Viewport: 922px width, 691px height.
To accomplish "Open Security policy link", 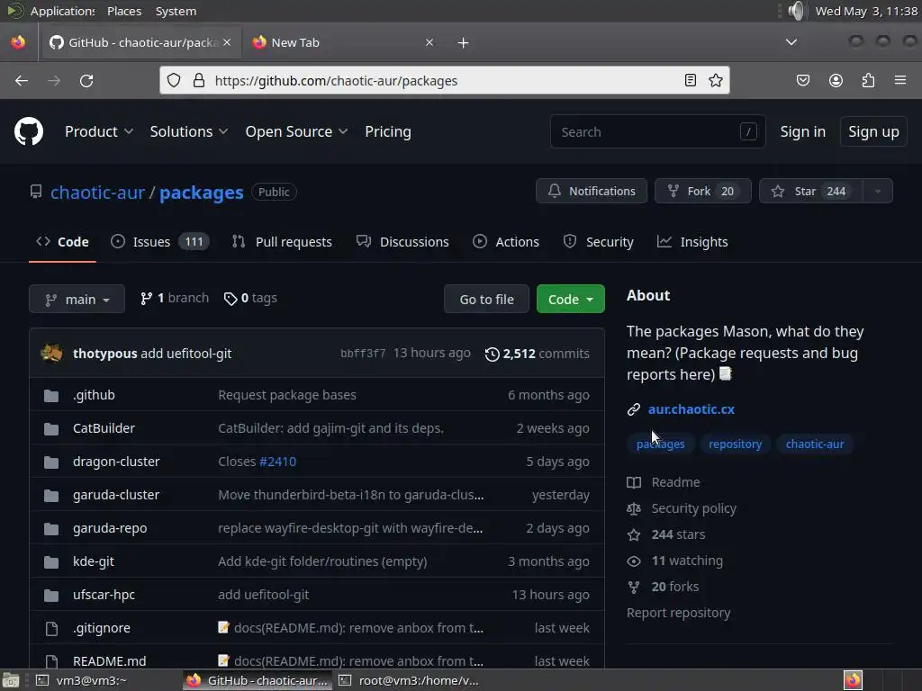I will [694, 508].
